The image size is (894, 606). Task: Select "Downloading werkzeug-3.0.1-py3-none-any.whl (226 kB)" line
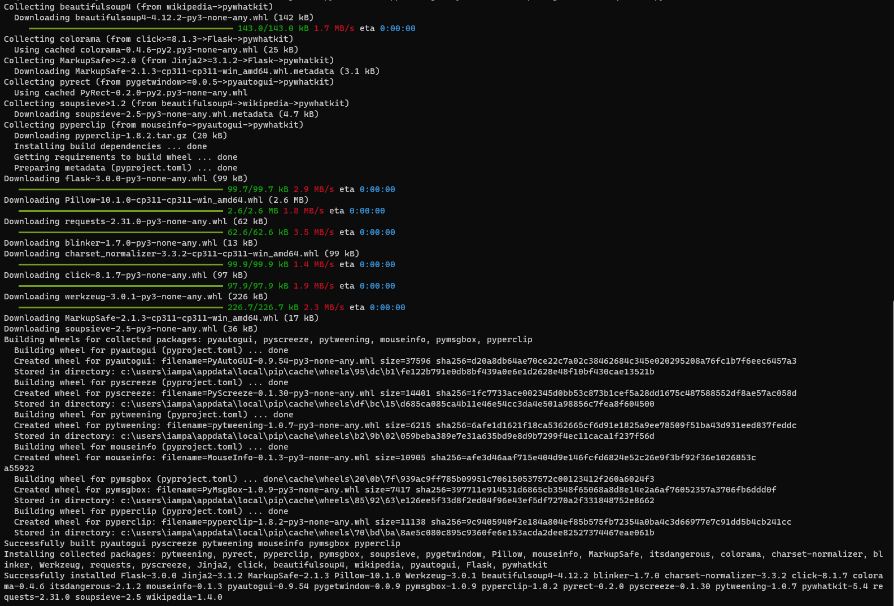[x=136, y=297]
